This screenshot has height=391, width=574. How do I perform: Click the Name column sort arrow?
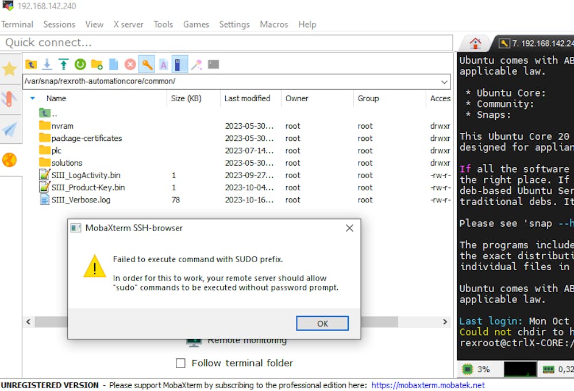click(33, 98)
